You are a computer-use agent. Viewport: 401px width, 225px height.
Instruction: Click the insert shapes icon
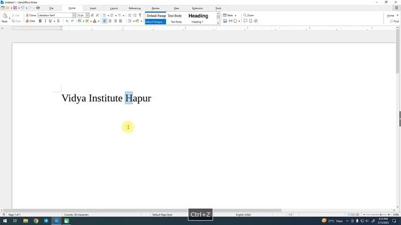coord(236,21)
